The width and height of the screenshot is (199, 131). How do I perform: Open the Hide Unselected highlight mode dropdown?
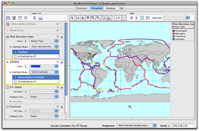pos(44,72)
